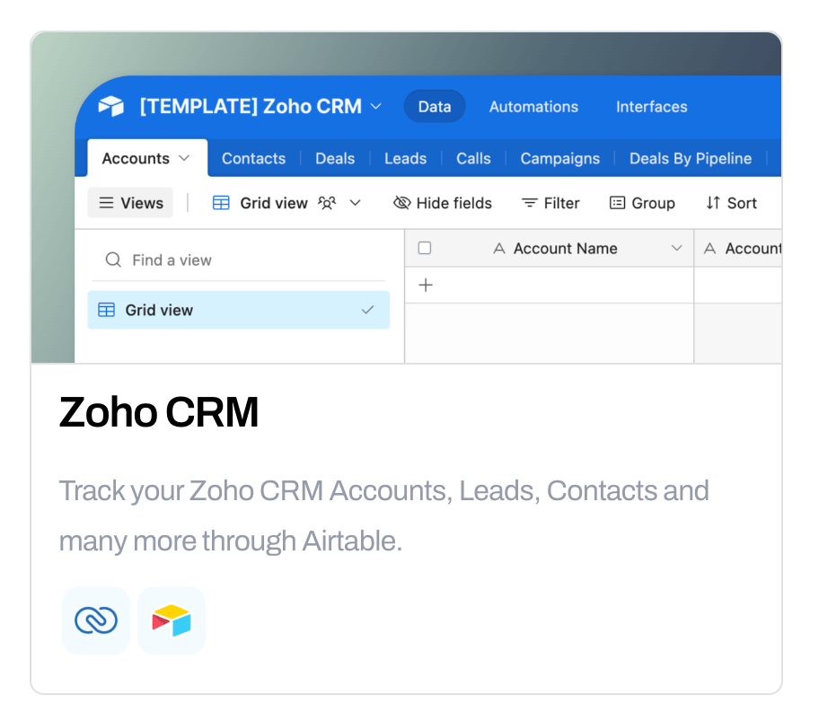
Task: Open the Grid view name in toolbar
Action: pyautogui.click(x=274, y=203)
